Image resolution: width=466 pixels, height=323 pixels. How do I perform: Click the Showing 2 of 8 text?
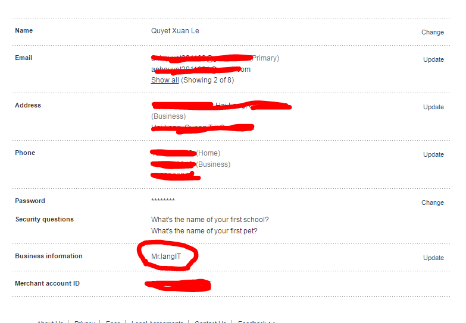pyautogui.click(x=208, y=80)
